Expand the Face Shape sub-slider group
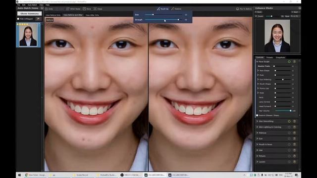The height and width of the screenshot is (178, 317). click(x=258, y=71)
